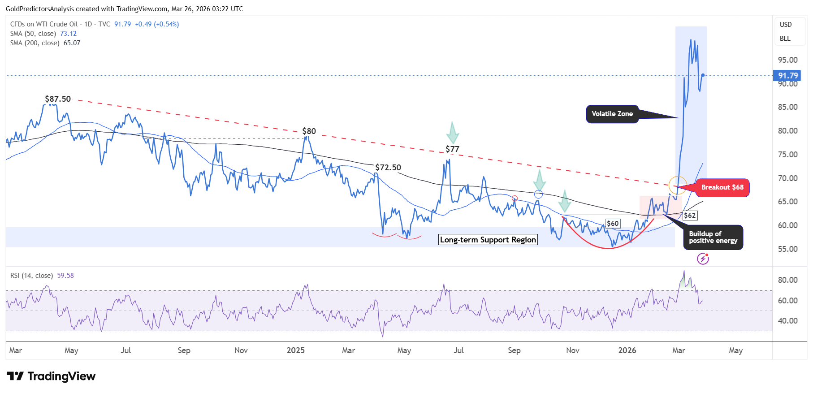Click the 2025 label on time axis

coord(296,350)
